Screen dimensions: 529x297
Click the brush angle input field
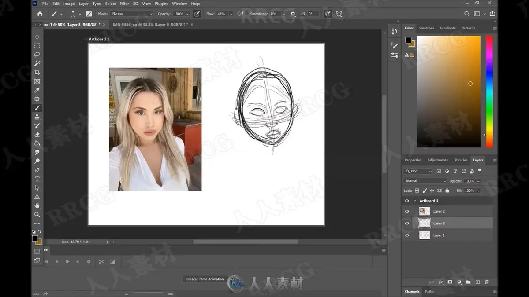[x=313, y=14]
